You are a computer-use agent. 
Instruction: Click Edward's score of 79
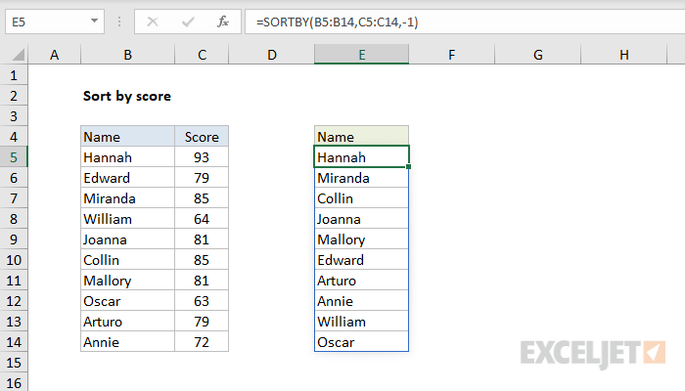(201, 178)
